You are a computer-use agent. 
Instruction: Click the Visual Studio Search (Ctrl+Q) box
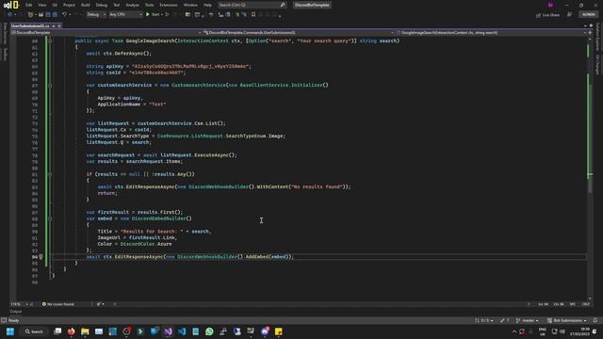(252, 5)
